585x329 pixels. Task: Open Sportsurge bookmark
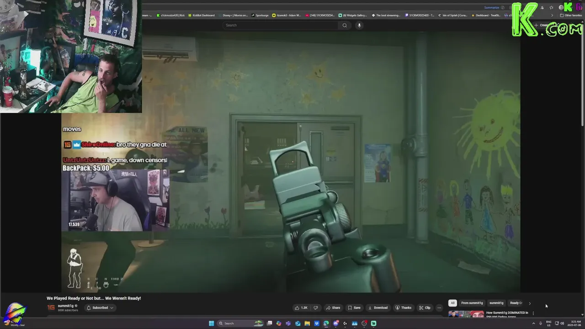point(260,15)
